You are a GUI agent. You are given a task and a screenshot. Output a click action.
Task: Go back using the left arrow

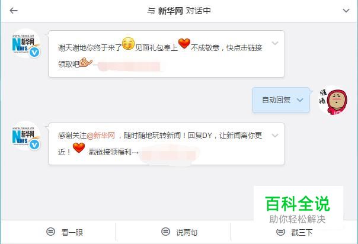(14, 11)
